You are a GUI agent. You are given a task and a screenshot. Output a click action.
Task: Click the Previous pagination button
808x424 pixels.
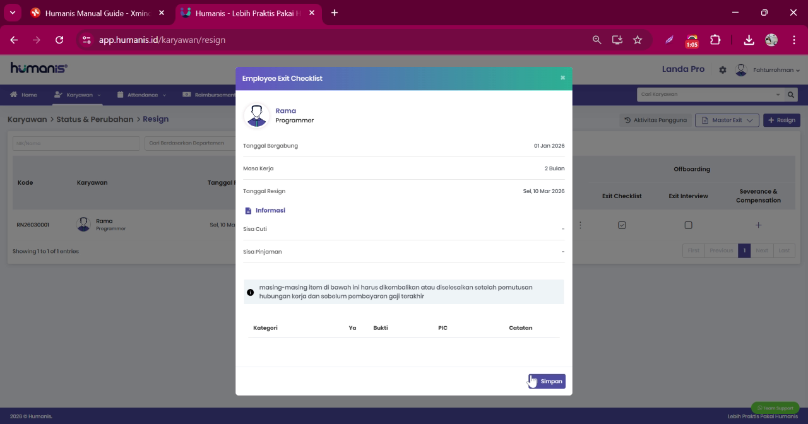point(721,250)
